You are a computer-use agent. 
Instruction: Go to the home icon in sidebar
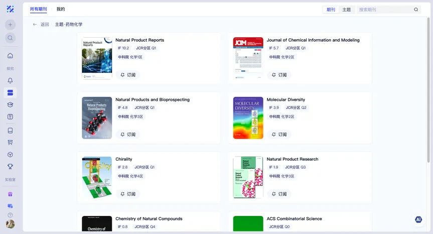[10, 56]
